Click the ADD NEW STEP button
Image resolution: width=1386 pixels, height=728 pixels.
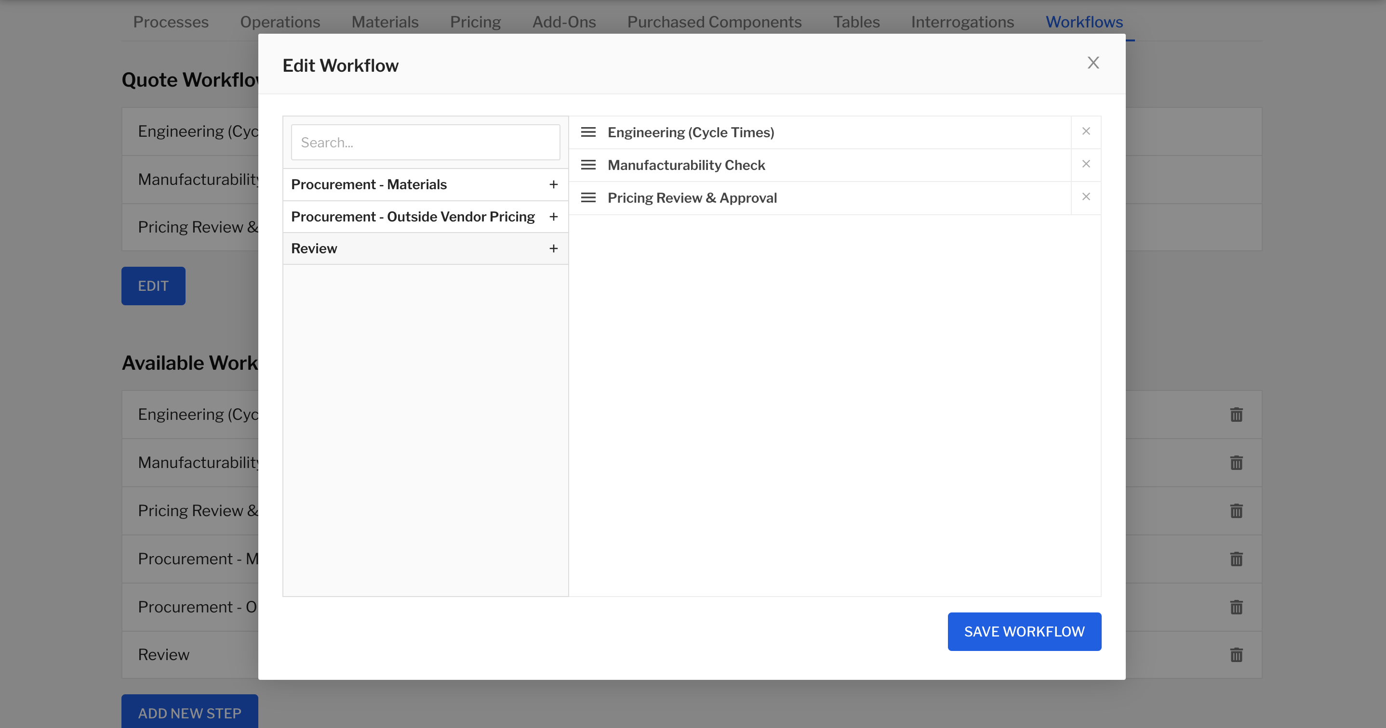point(189,713)
